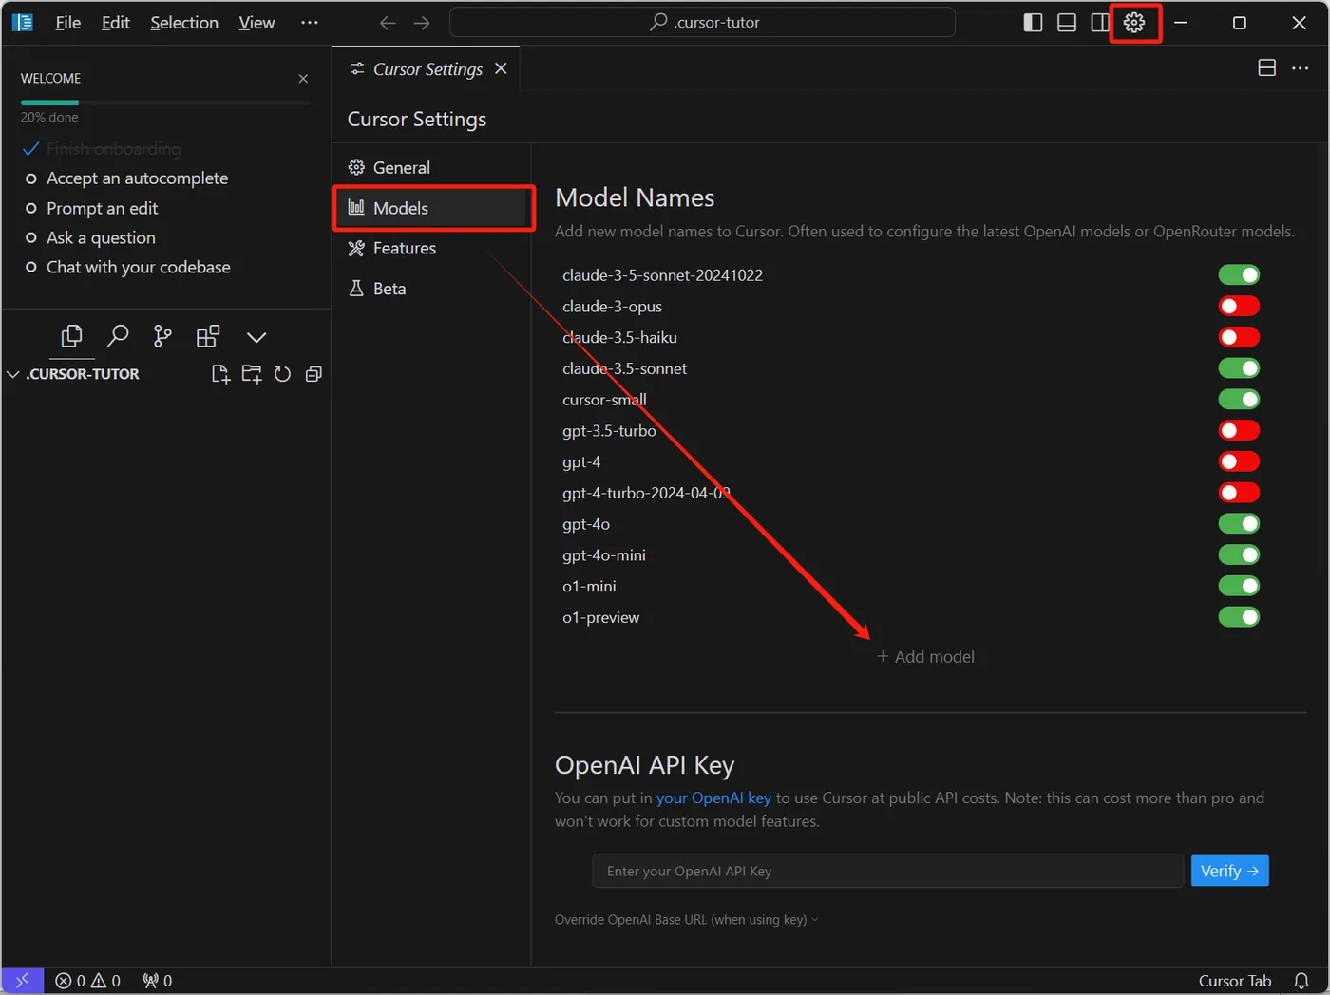
Task: Disable the claude-3.5-sonnet model
Action: (1239, 368)
